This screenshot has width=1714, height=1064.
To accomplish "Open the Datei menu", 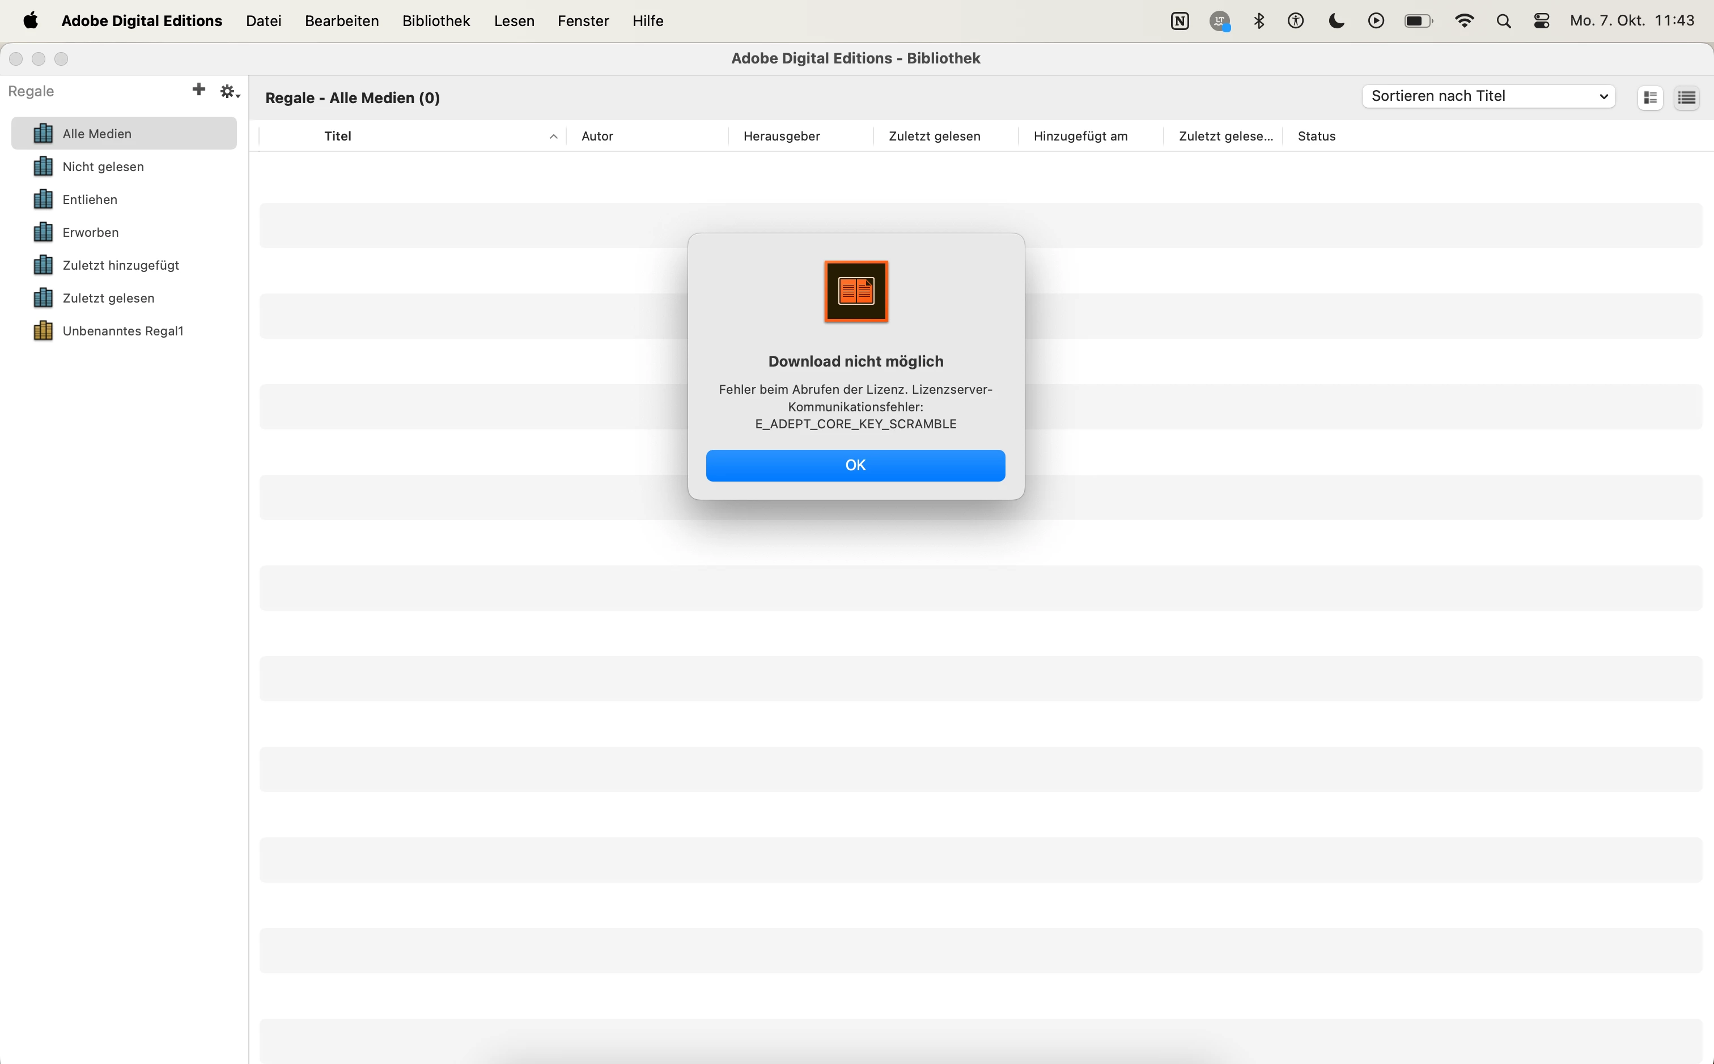I will (263, 21).
